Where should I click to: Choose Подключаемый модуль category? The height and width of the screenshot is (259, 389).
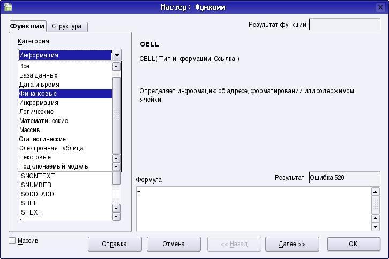(x=65, y=166)
